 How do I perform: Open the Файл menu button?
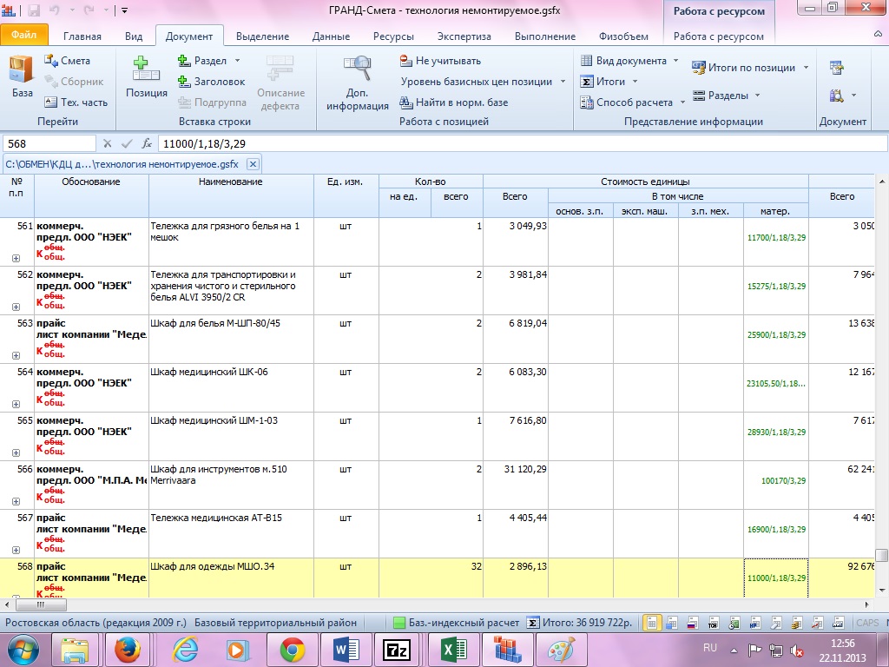23,36
